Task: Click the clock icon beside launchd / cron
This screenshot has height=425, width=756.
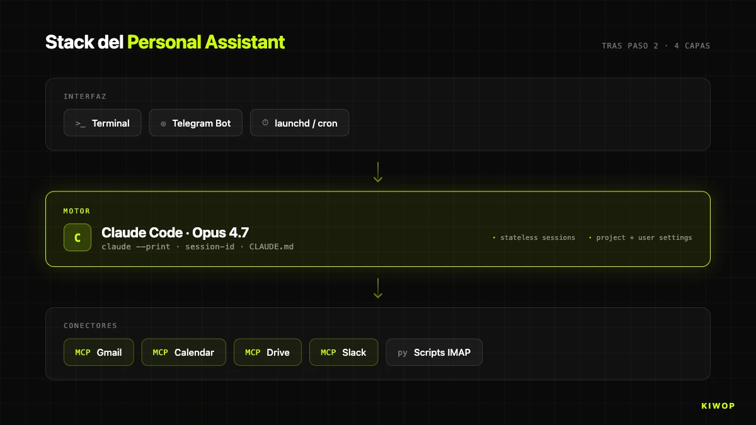Action: click(265, 123)
